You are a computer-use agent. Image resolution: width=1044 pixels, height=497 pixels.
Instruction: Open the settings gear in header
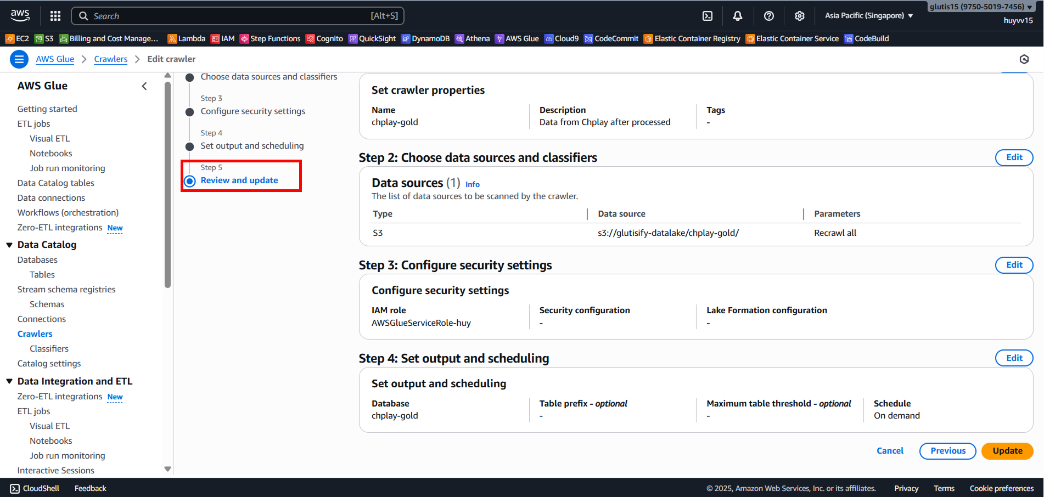click(800, 16)
